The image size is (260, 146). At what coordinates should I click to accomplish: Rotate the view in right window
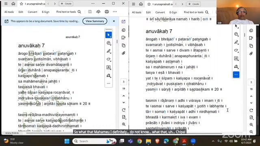point(251,110)
